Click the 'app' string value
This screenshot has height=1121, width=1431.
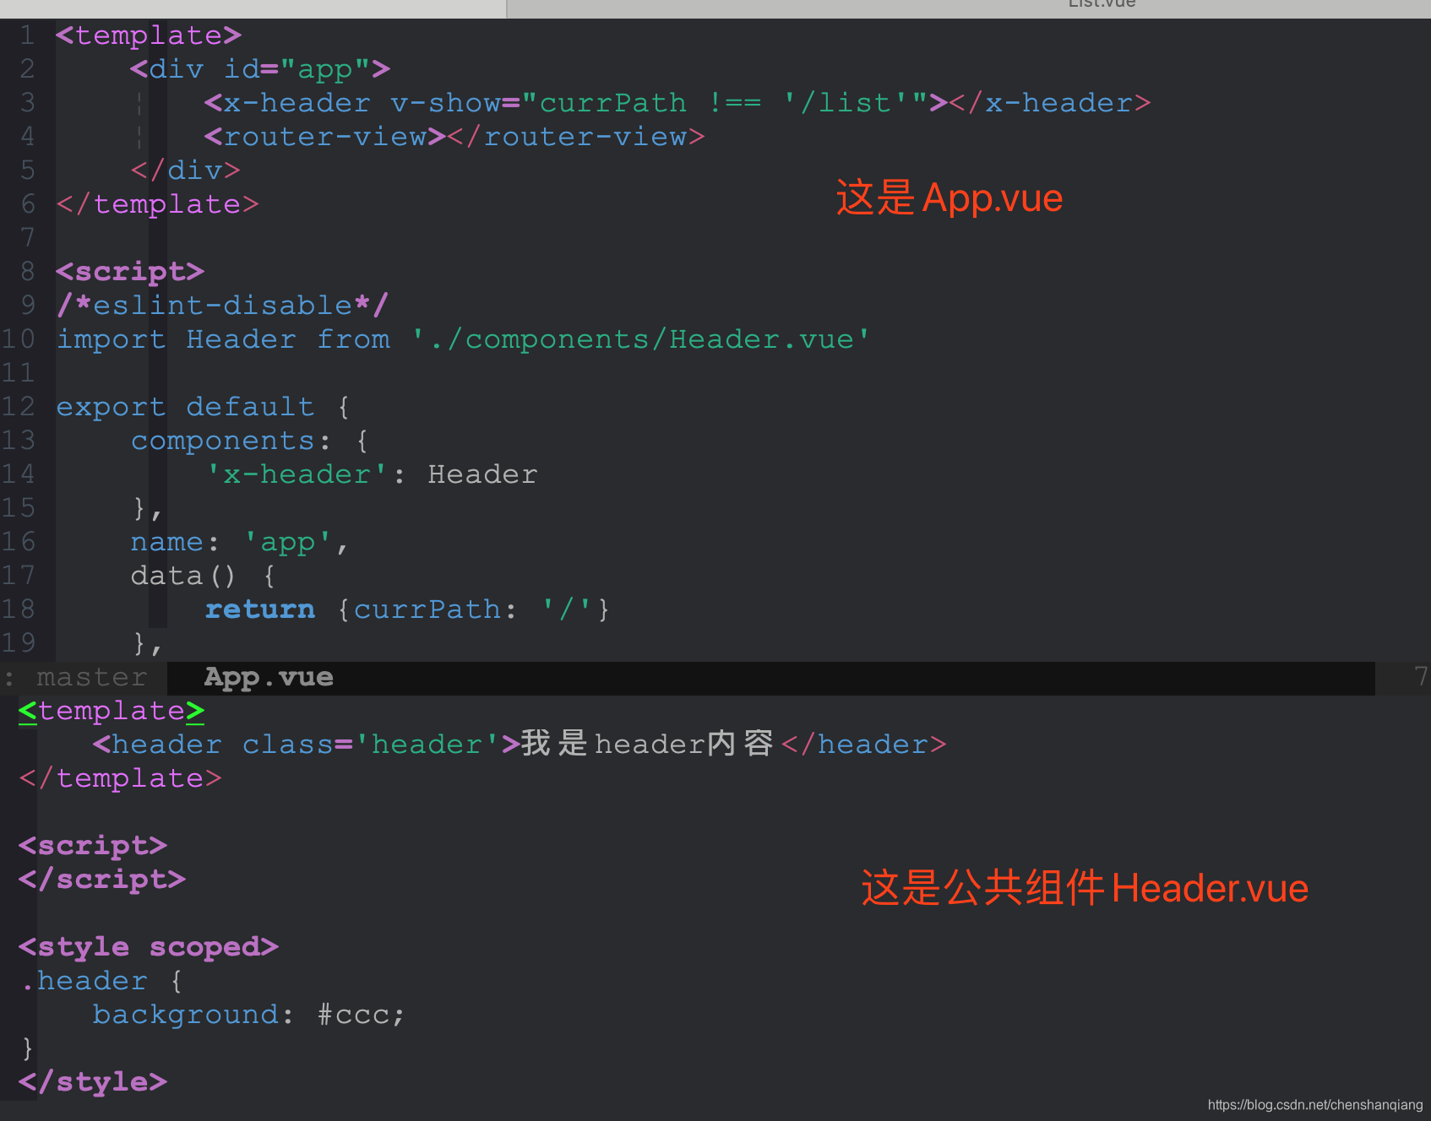coord(287,542)
